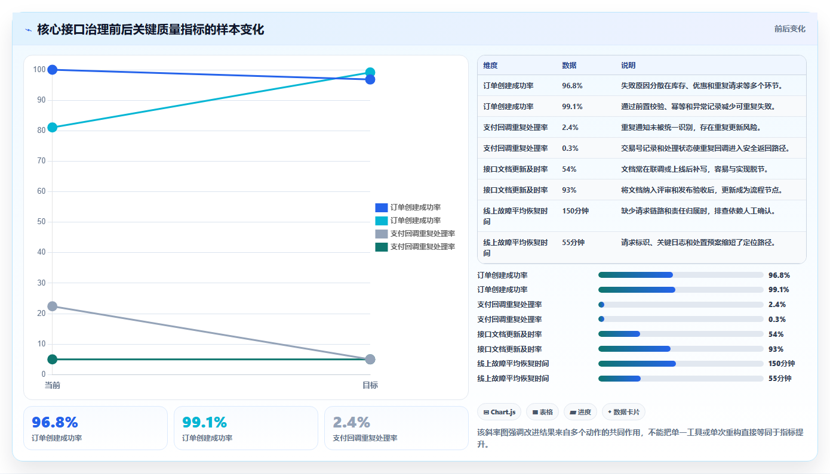Toggle the dark green 支付回调重复处理率 legend swatch
The width and height of the screenshot is (830, 474).
pos(382,247)
